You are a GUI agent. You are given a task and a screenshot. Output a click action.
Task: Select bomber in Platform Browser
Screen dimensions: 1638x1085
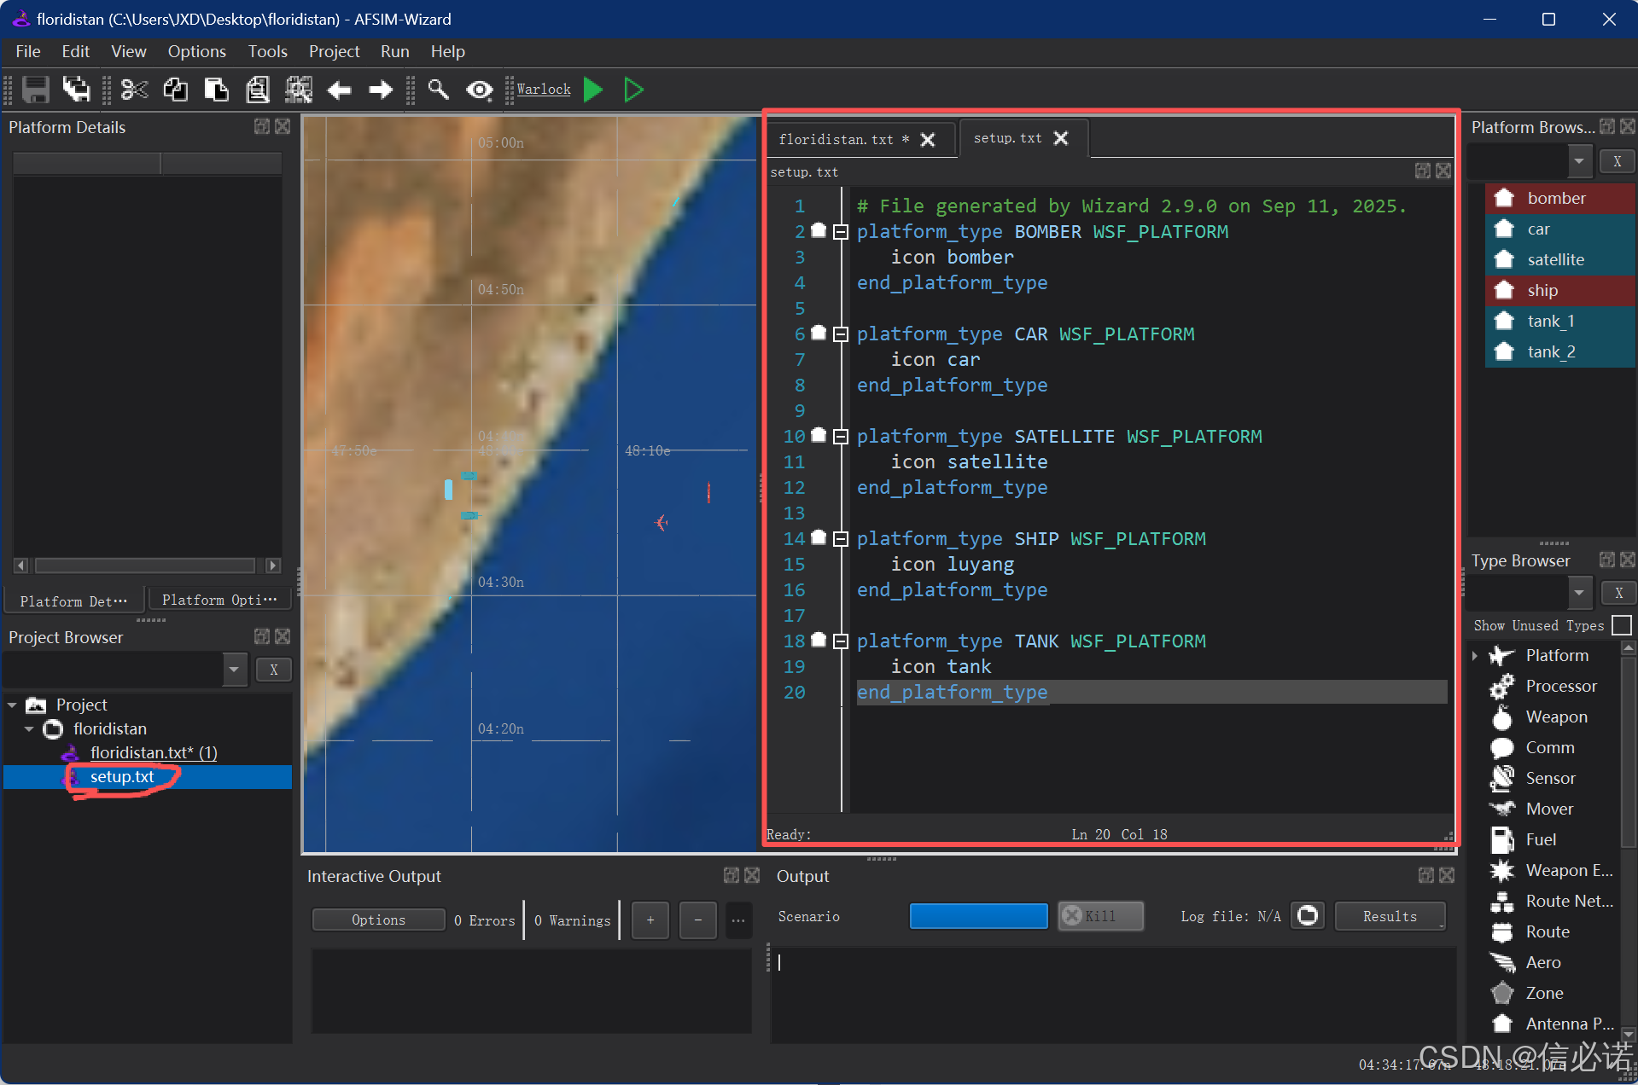click(x=1559, y=198)
